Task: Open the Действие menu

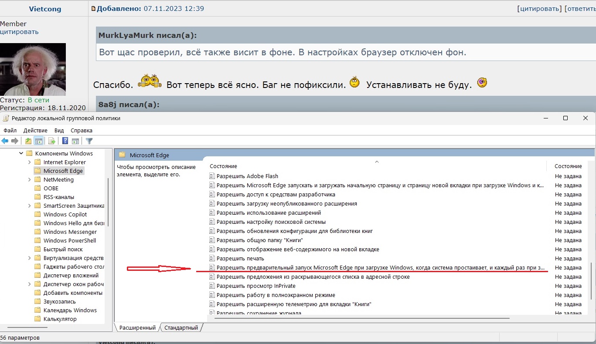Action: point(35,130)
